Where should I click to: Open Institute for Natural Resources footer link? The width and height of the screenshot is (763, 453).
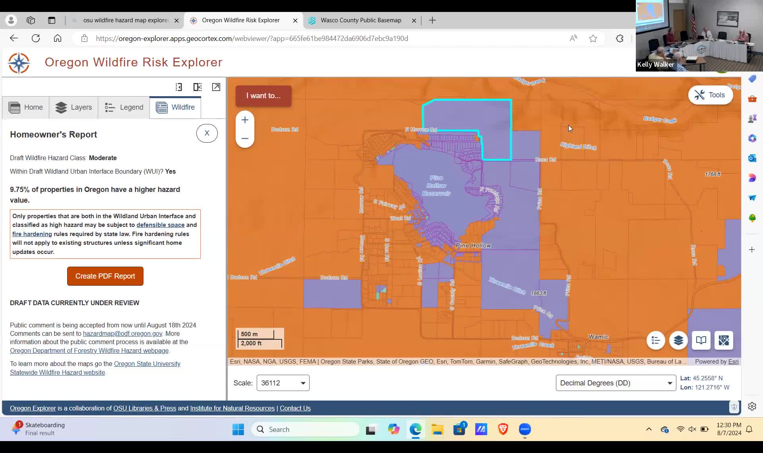[x=232, y=408]
